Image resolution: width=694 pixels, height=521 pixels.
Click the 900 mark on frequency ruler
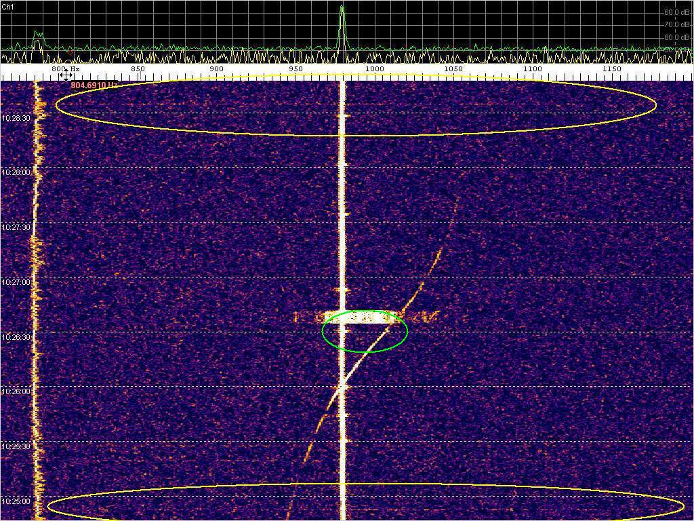216,69
